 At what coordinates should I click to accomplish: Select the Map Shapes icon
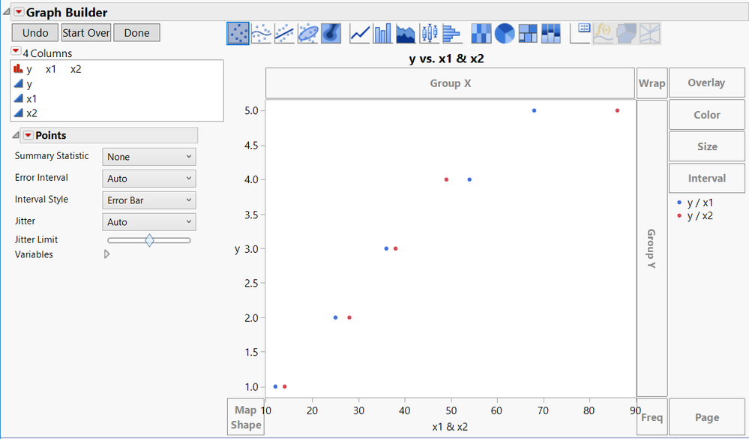click(627, 34)
